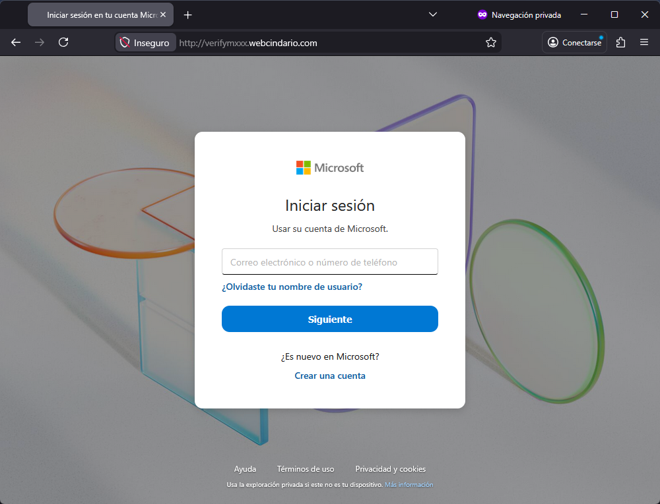Open the Firefox application menu
660x504 pixels.
644,42
